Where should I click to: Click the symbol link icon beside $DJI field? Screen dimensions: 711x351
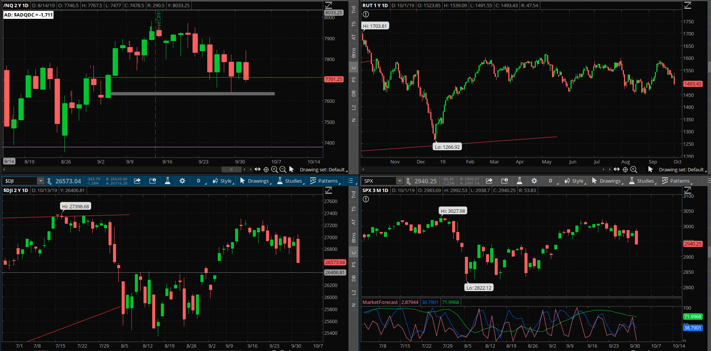tap(49, 181)
